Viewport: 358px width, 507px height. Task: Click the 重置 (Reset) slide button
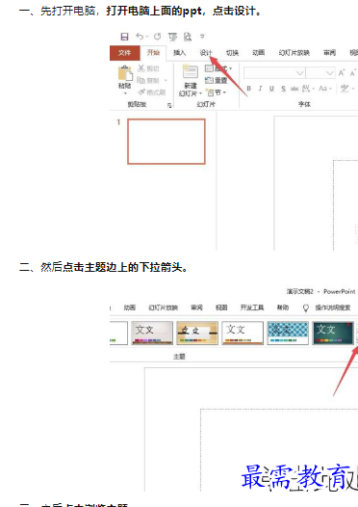(x=217, y=80)
